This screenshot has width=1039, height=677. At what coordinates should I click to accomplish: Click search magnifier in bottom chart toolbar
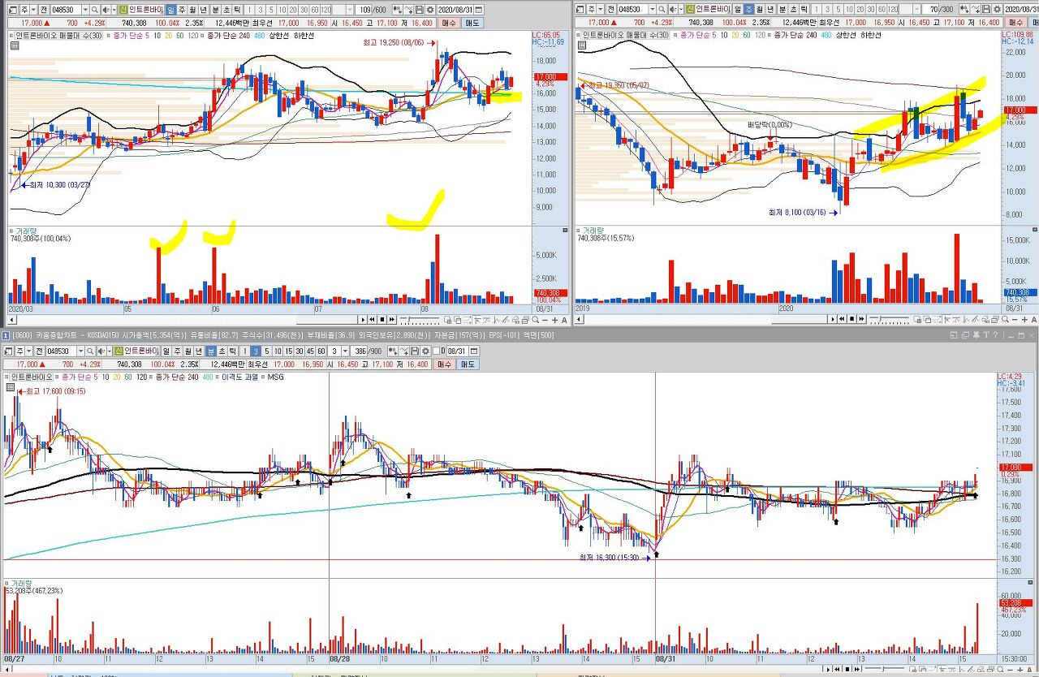[89, 350]
